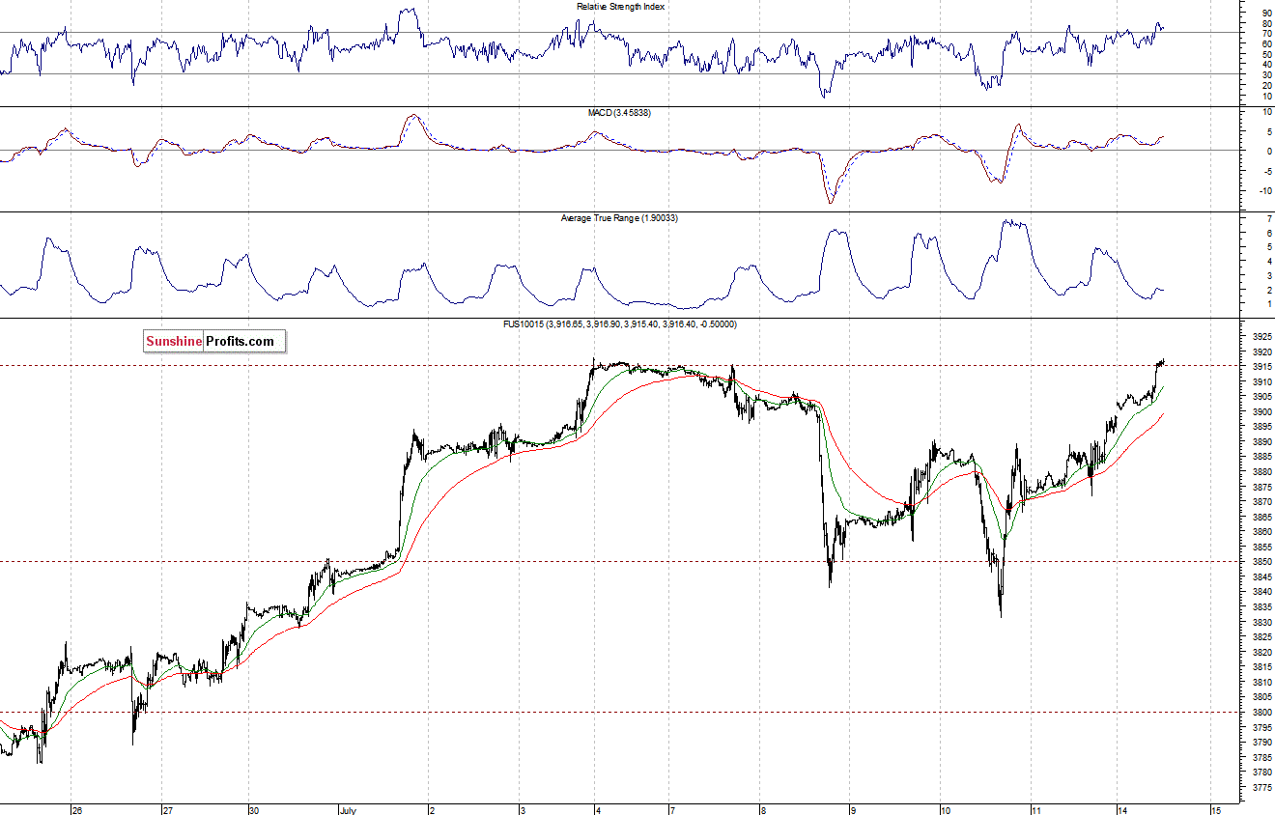The image size is (1275, 815).
Task: Click the 26 date label on the time axis
Action: click(76, 809)
